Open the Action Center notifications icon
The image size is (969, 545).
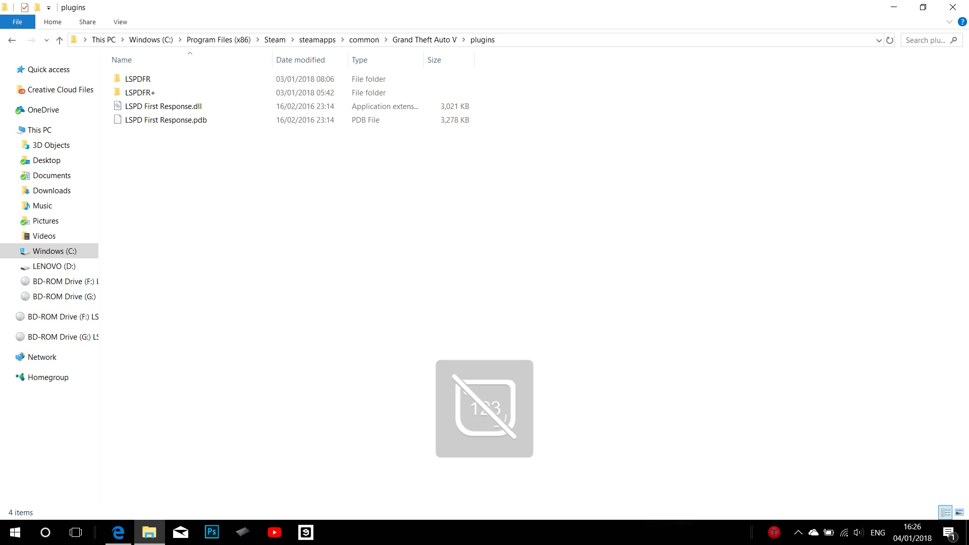948,532
